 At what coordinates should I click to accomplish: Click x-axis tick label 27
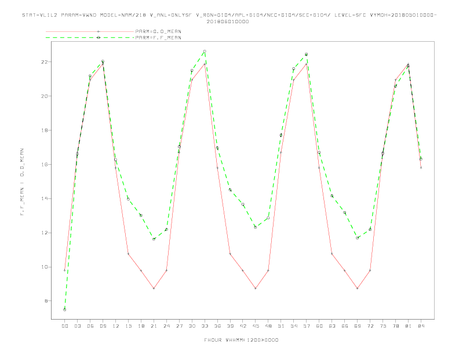(x=179, y=326)
